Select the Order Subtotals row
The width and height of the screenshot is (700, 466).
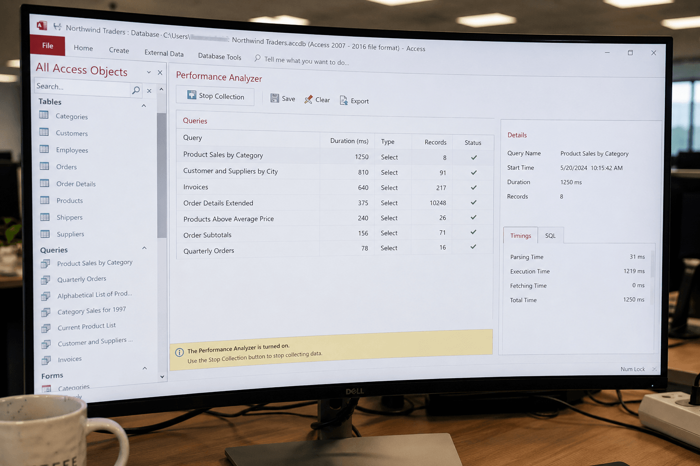(335, 233)
